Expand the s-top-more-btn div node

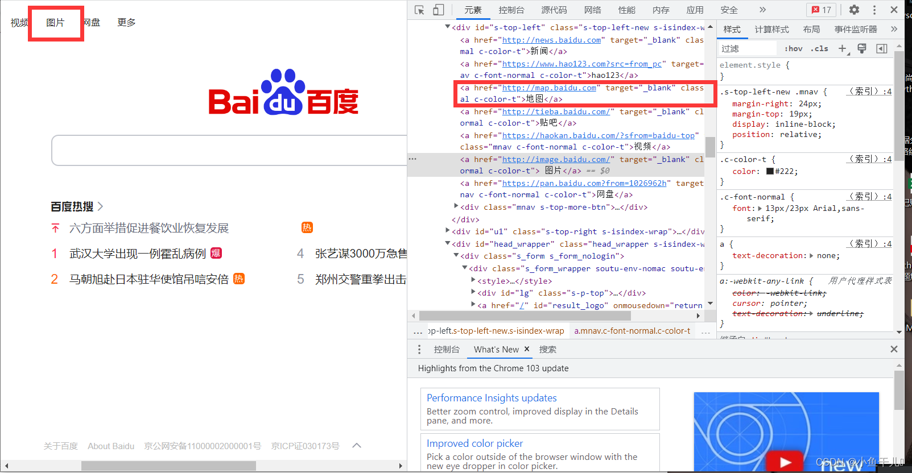tap(456, 206)
